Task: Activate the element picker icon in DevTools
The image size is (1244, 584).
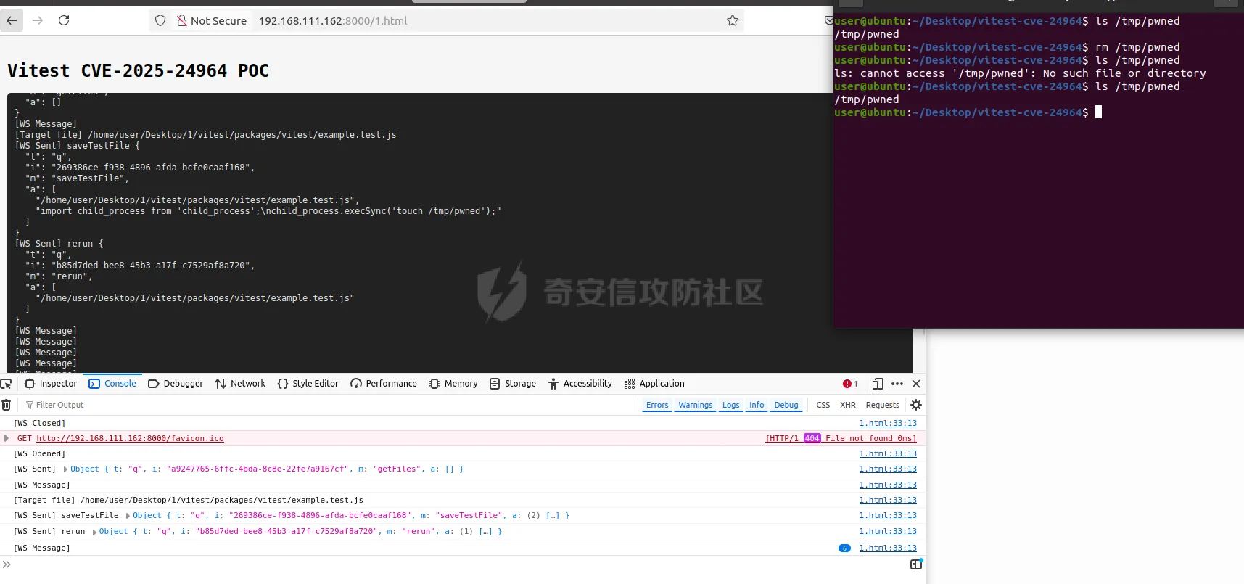Action: [7, 384]
